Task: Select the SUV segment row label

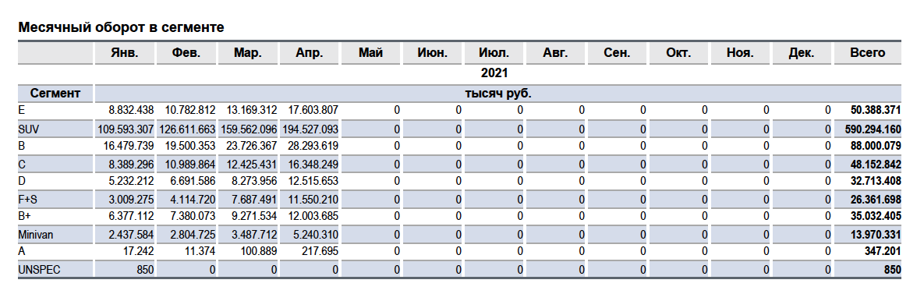Action: click(x=28, y=129)
